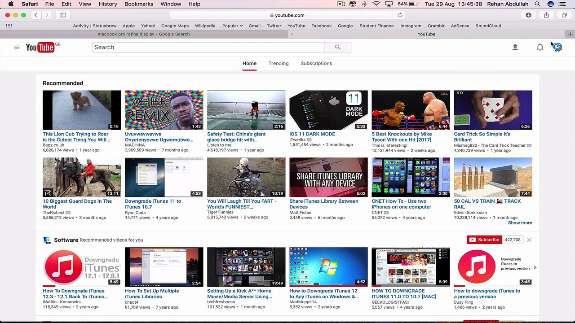Switch to the Google Search Safari tab
This screenshot has height=323, width=575.
[x=144, y=34]
